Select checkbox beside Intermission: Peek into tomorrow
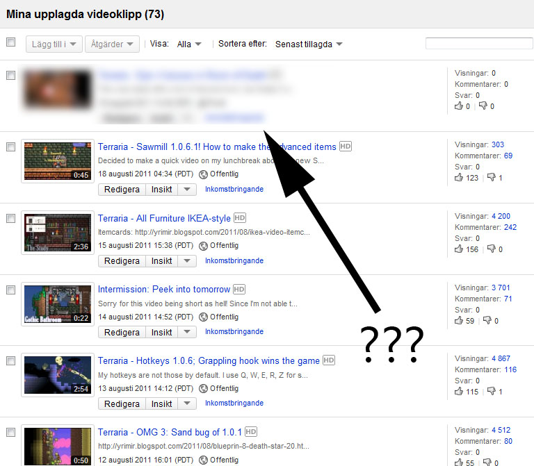This screenshot has width=534, height=466. click(11, 290)
